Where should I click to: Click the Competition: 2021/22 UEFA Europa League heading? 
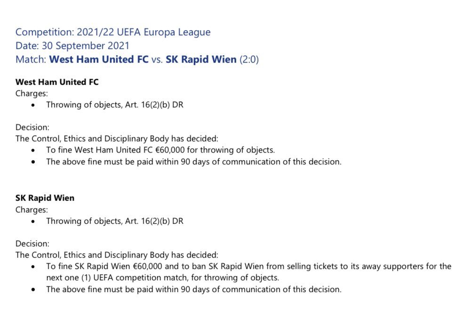click(113, 32)
